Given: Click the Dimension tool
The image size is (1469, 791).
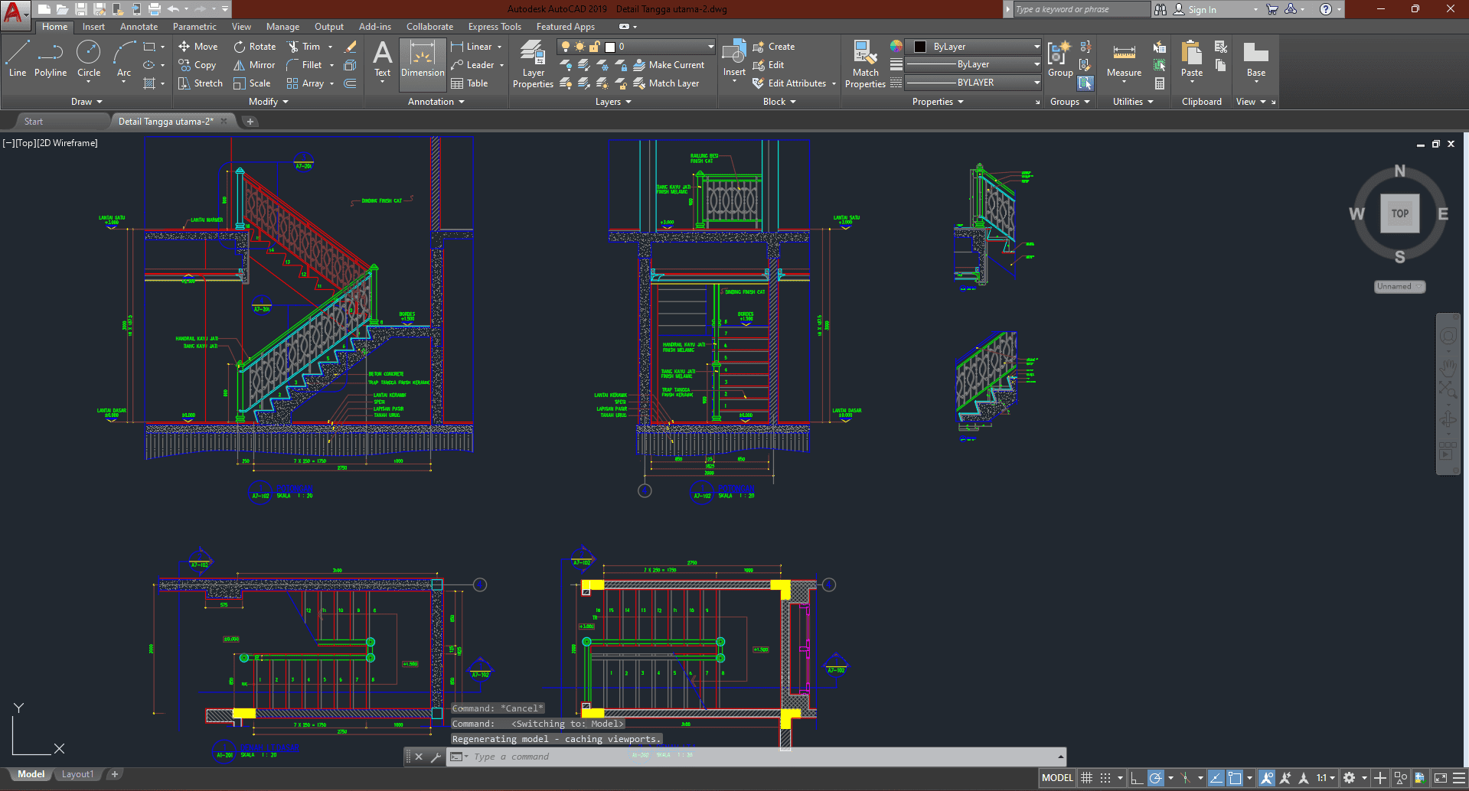Looking at the screenshot, I should click(423, 63).
